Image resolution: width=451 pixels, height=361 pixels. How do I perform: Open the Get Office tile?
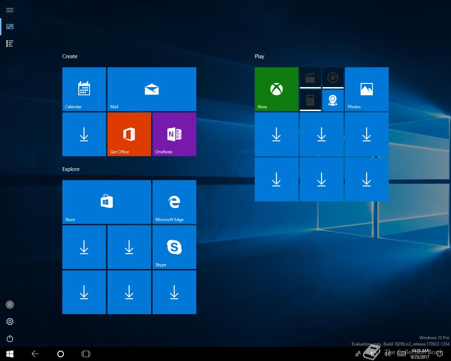pyautogui.click(x=129, y=134)
